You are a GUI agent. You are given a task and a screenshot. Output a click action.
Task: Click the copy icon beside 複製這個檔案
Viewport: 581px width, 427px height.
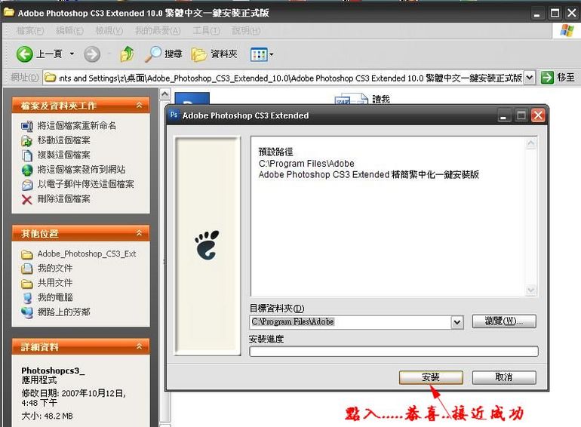(x=26, y=155)
